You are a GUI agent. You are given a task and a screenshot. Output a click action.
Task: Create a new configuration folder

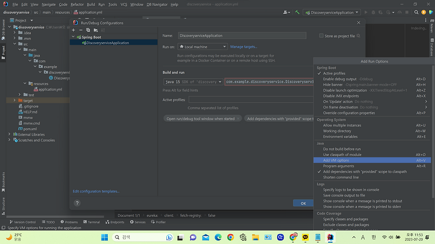[96, 30]
